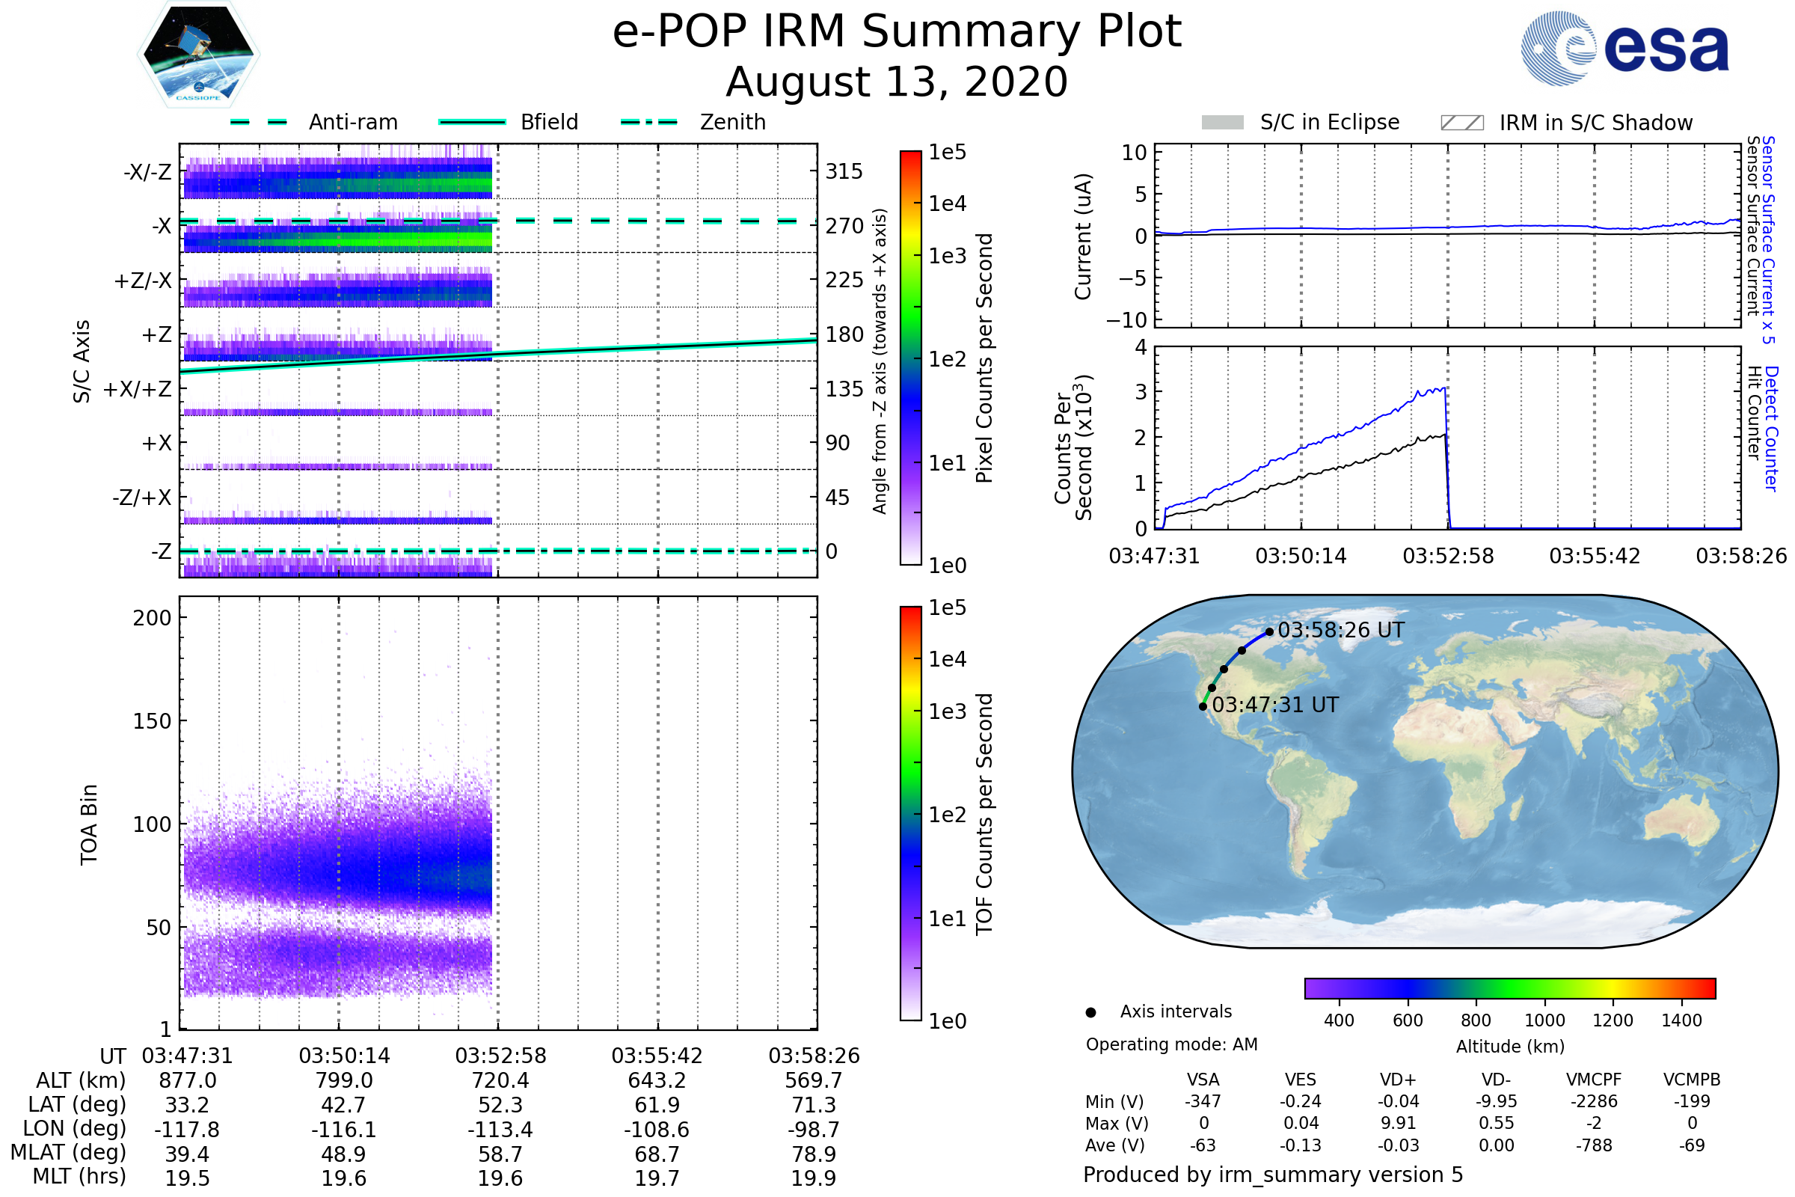
Task: Click the 03:58:26 UT orbit endpoint on map
Action: tap(1269, 631)
